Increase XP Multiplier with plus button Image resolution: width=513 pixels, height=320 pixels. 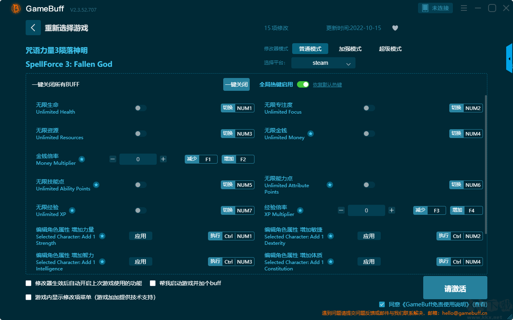click(392, 210)
